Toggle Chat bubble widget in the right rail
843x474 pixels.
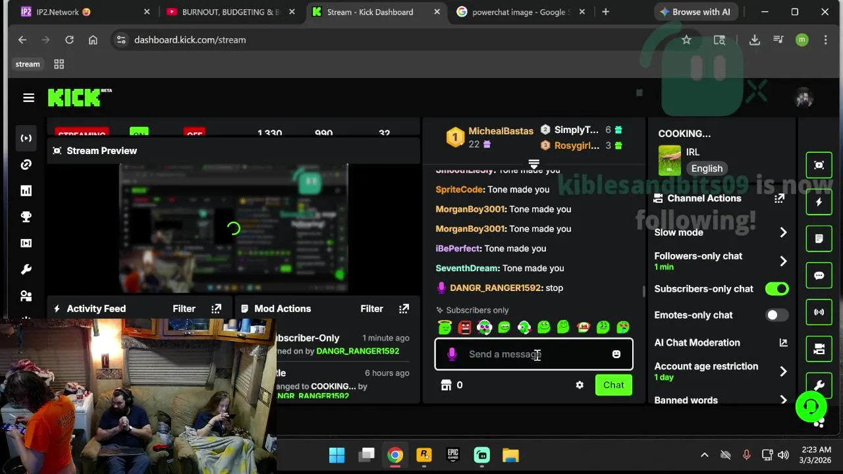click(819, 276)
